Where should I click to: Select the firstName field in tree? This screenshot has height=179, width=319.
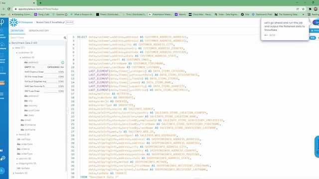28,125
